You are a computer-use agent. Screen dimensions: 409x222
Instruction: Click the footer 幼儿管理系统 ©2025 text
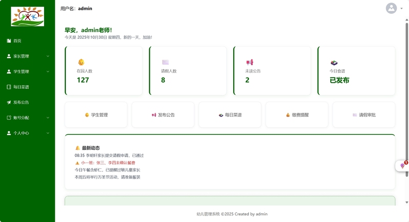[x=232, y=214]
